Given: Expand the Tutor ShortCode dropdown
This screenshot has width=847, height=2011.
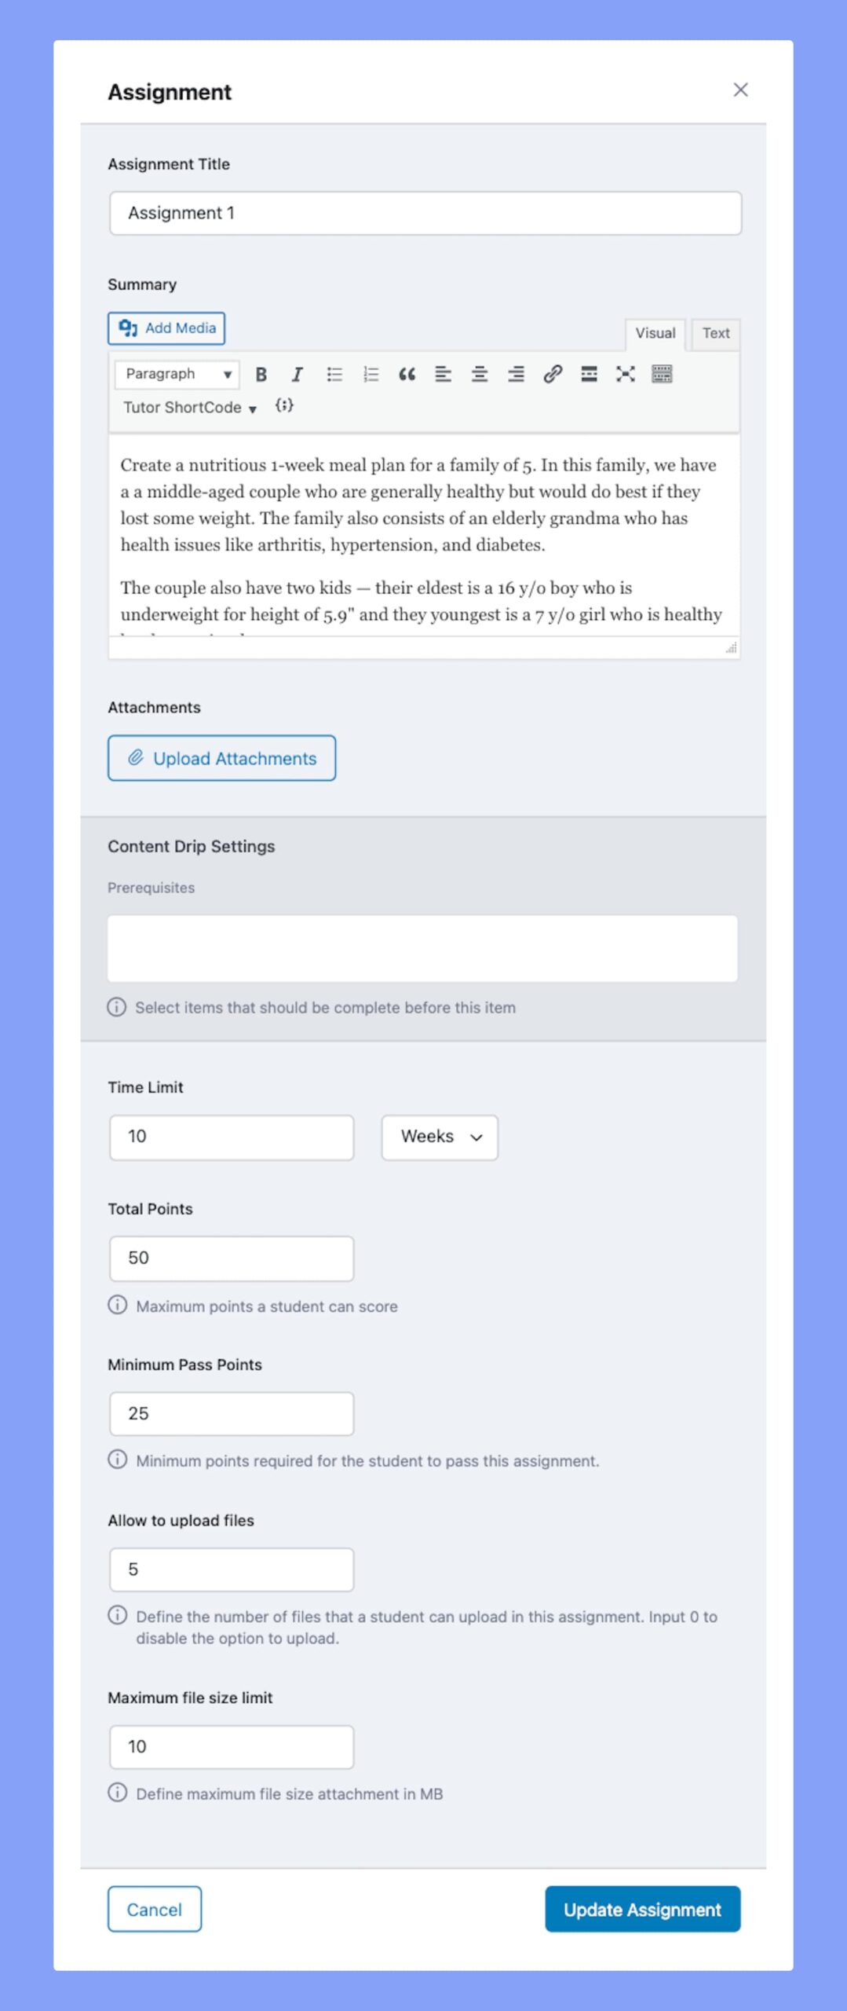Looking at the screenshot, I should pos(189,408).
